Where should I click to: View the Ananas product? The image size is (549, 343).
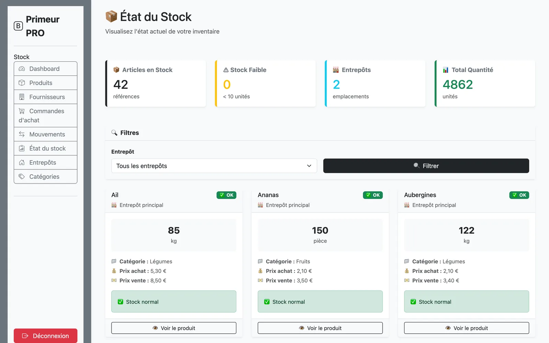coord(320,328)
